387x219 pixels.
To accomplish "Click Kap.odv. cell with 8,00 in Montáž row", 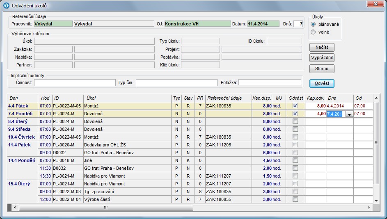I will click(316, 106).
